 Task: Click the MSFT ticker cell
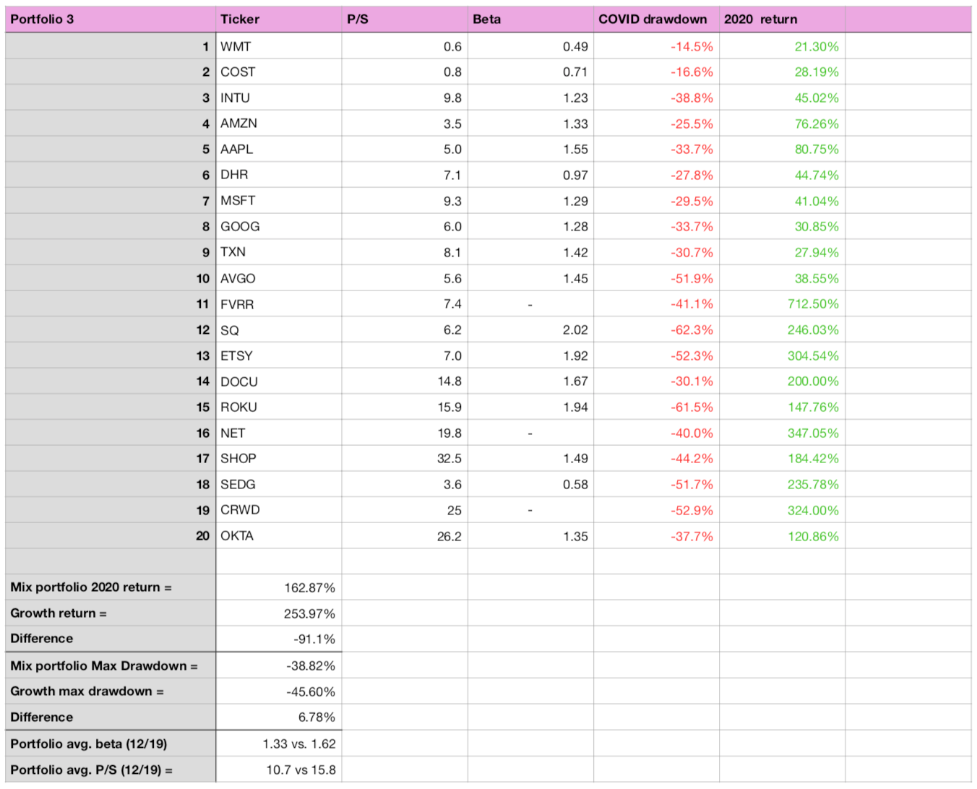coord(278,201)
